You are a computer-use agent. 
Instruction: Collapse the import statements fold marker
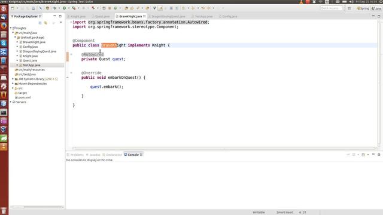pos(71,22)
